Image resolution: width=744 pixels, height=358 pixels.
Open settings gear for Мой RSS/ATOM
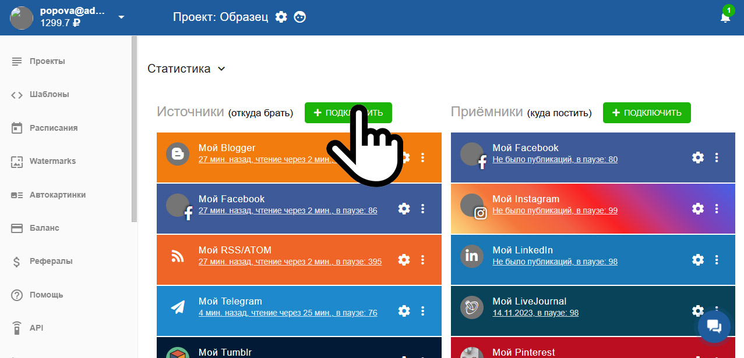pos(404,260)
